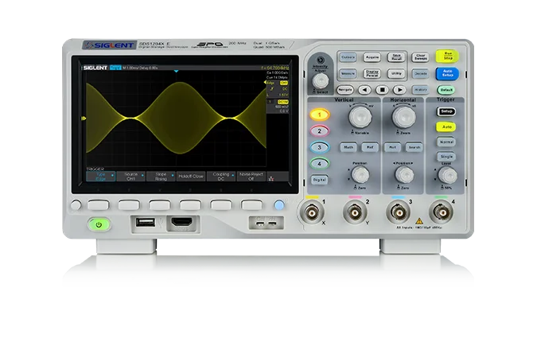Push the round blue print button

[279, 205]
